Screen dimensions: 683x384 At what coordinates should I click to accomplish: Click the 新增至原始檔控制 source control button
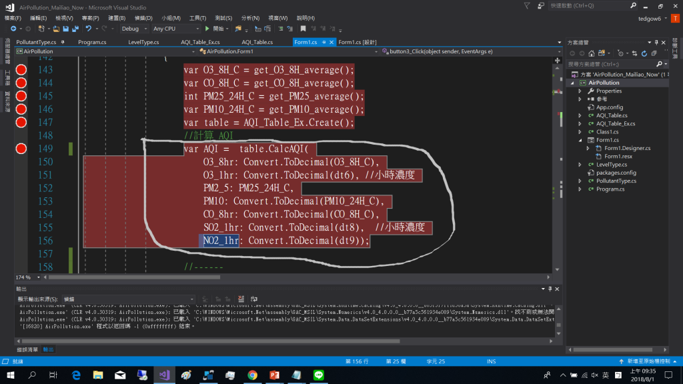click(x=648, y=361)
